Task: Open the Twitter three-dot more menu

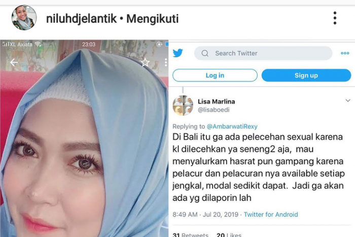Action: [x=345, y=53]
